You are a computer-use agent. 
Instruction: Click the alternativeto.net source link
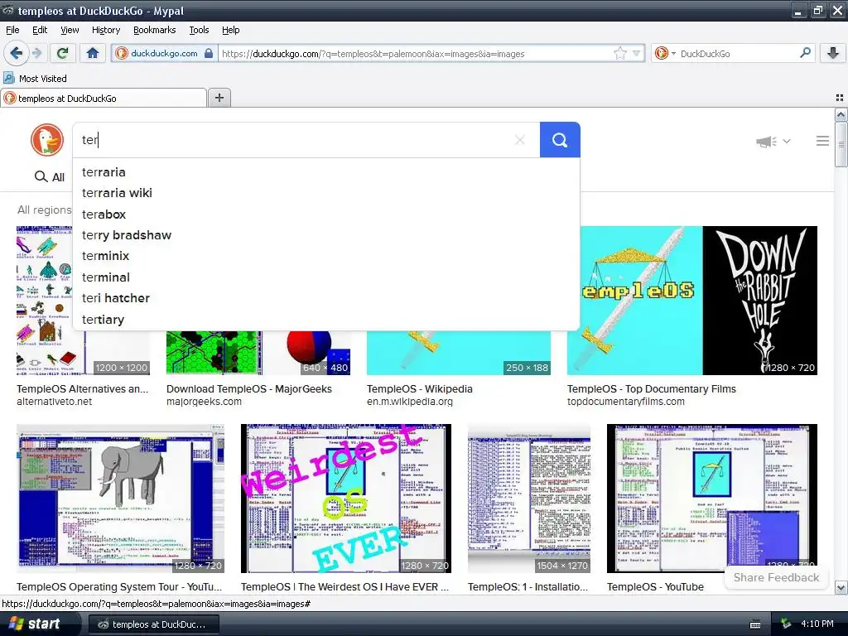pyautogui.click(x=54, y=402)
